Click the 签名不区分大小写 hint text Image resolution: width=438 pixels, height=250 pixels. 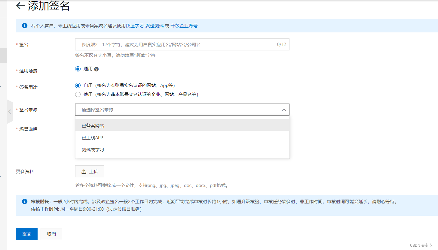click(115, 56)
